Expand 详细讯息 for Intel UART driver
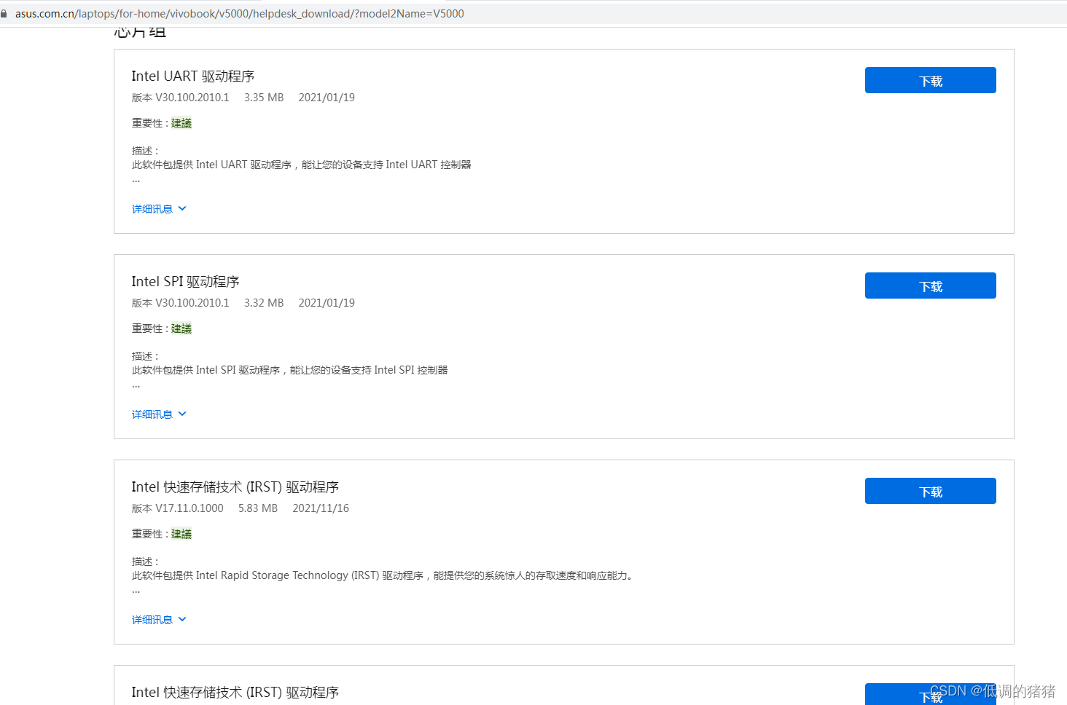Image resolution: width=1067 pixels, height=705 pixels. click(159, 209)
